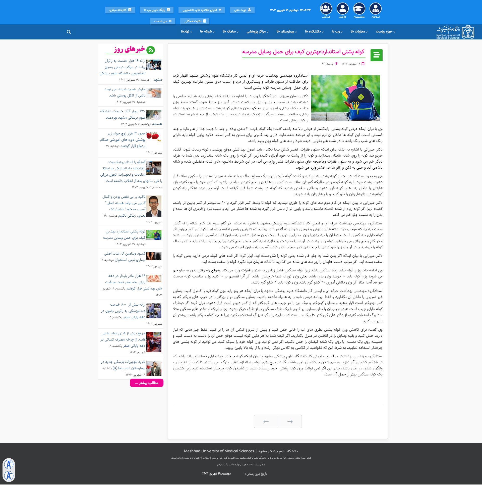The image size is (482, 485).
Task: Expand the دانشکده ها dropdown menu
Action: tap(314, 31)
